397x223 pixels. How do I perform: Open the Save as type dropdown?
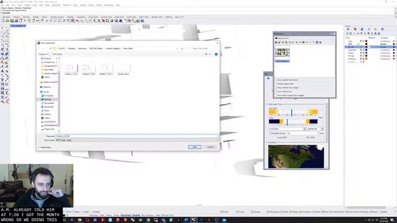(136, 140)
